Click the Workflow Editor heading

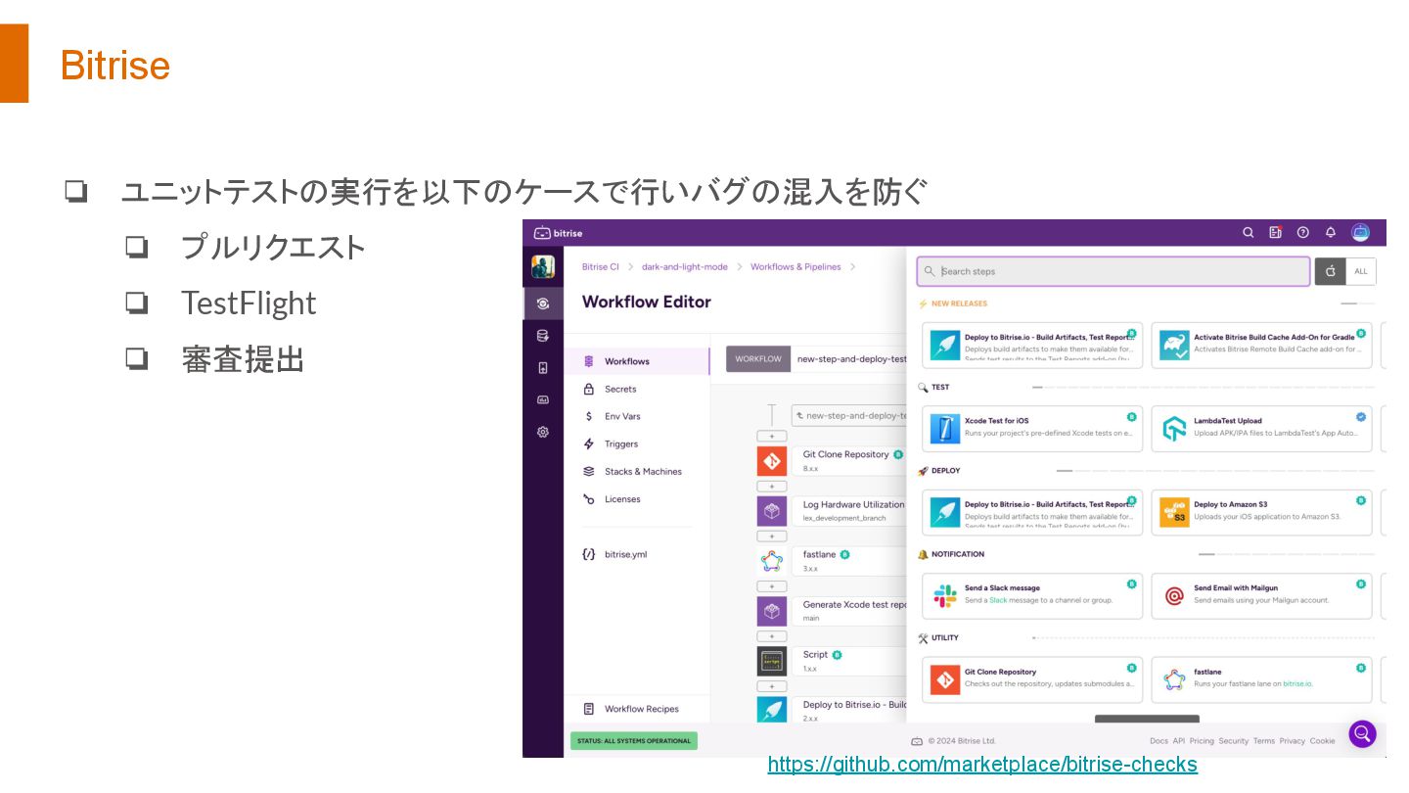click(647, 302)
